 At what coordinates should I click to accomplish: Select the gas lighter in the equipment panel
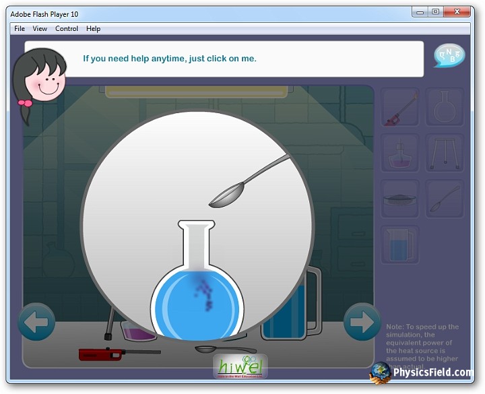(x=400, y=107)
